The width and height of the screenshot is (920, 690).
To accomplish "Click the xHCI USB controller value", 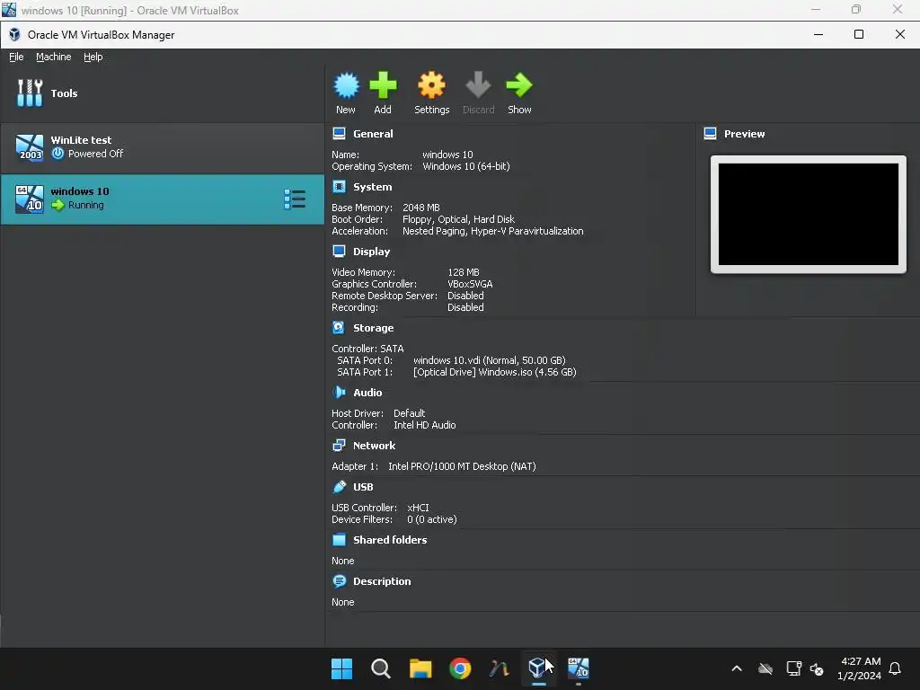I will coord(418,508).
